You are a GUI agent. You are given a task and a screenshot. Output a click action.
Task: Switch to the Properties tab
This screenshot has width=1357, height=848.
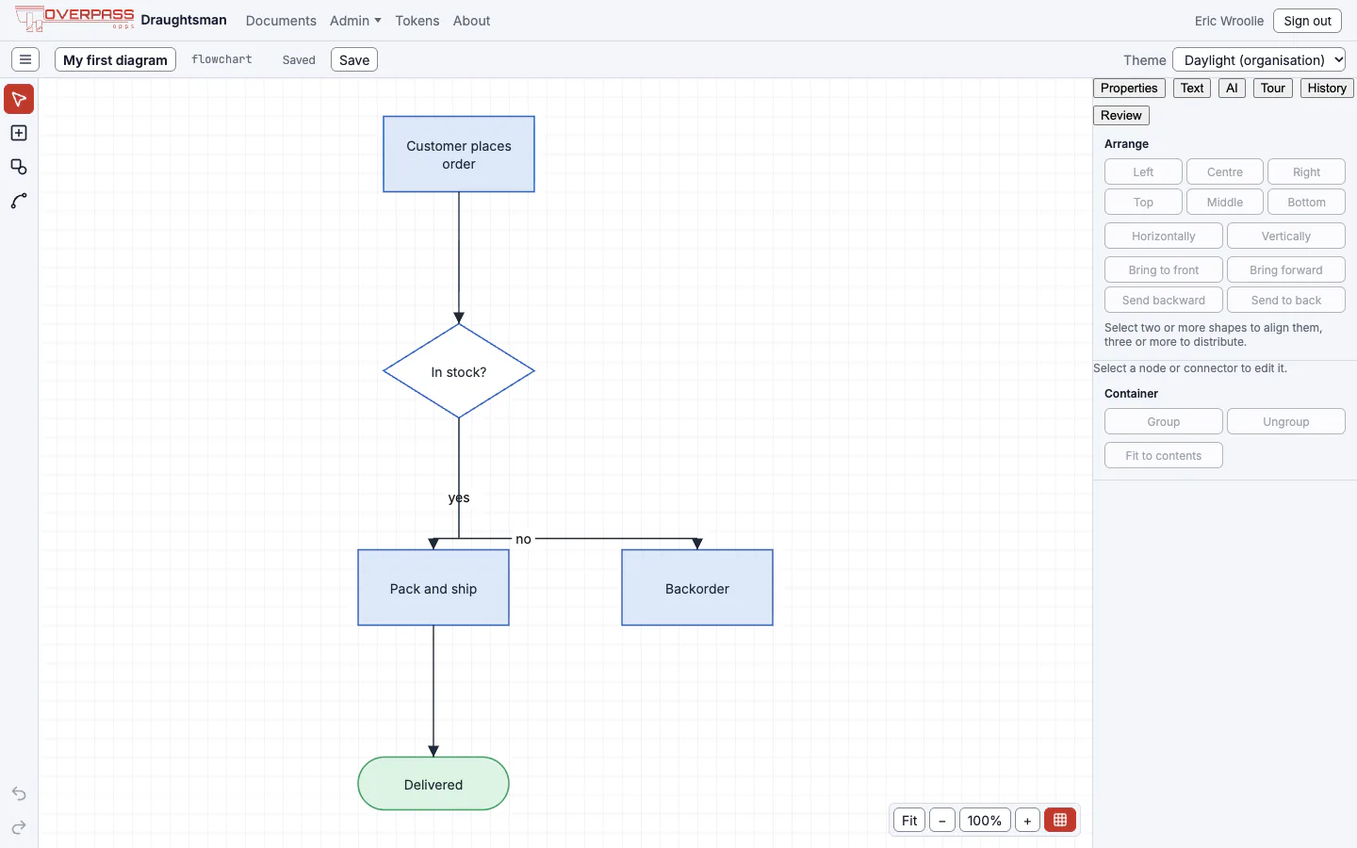[1129, 88]
